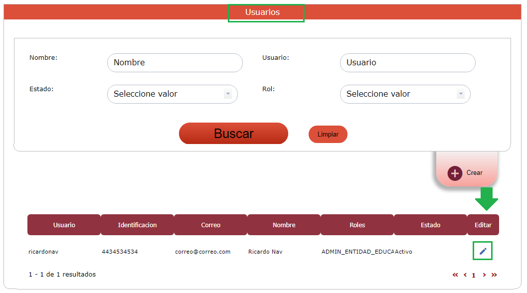Go to previous results page arrow
This screenshot has height=293, width=527.
[465, 275]
